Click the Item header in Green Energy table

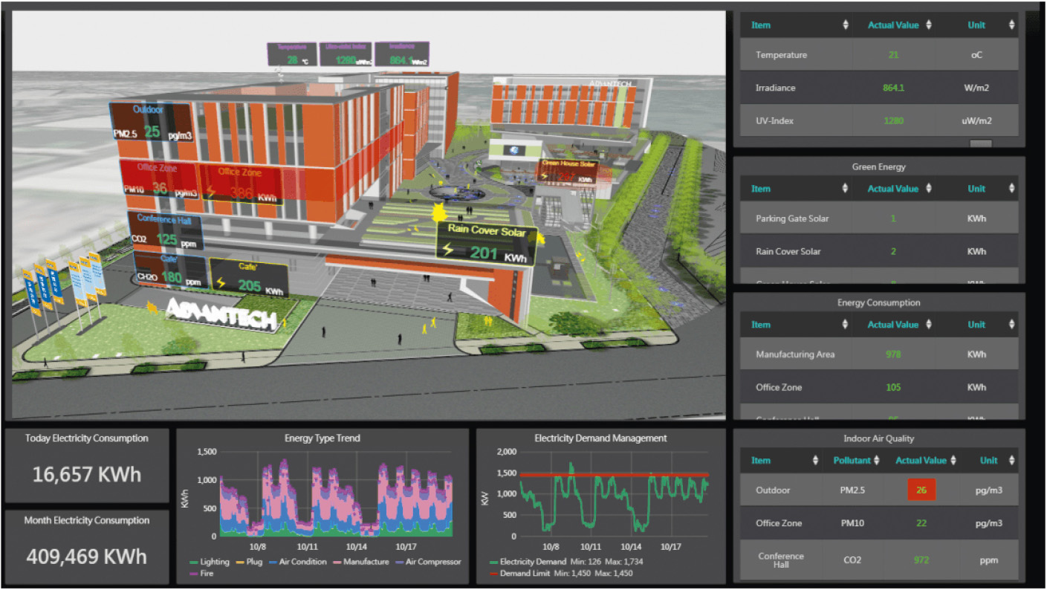761,189
